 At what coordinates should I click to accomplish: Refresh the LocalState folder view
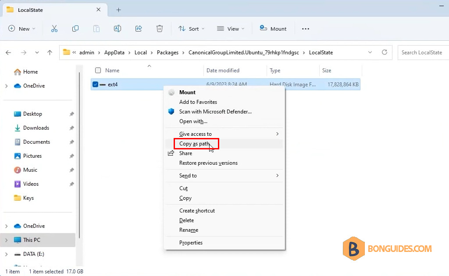(385, 52)
